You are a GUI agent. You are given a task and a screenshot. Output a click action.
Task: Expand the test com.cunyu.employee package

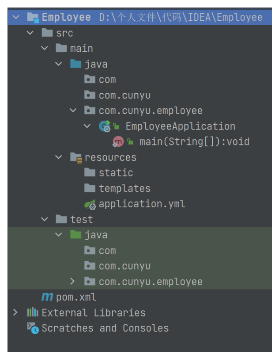click(73, 282)
